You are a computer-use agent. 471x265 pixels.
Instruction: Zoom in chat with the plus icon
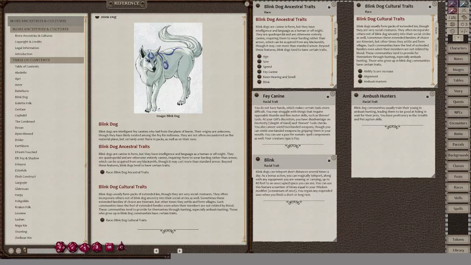(11, 251)
